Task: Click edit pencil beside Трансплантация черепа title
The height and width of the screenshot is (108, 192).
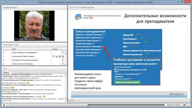Action: point(157,64)
